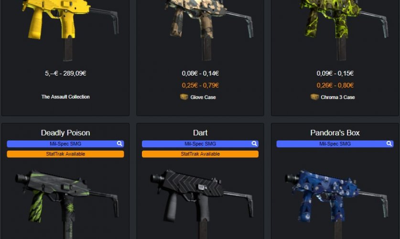
Task: Open the Chroma 3 Case link
Action: coord(338,97)
